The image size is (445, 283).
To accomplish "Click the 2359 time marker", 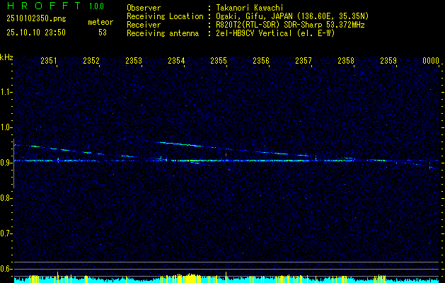I will (388, 60).
